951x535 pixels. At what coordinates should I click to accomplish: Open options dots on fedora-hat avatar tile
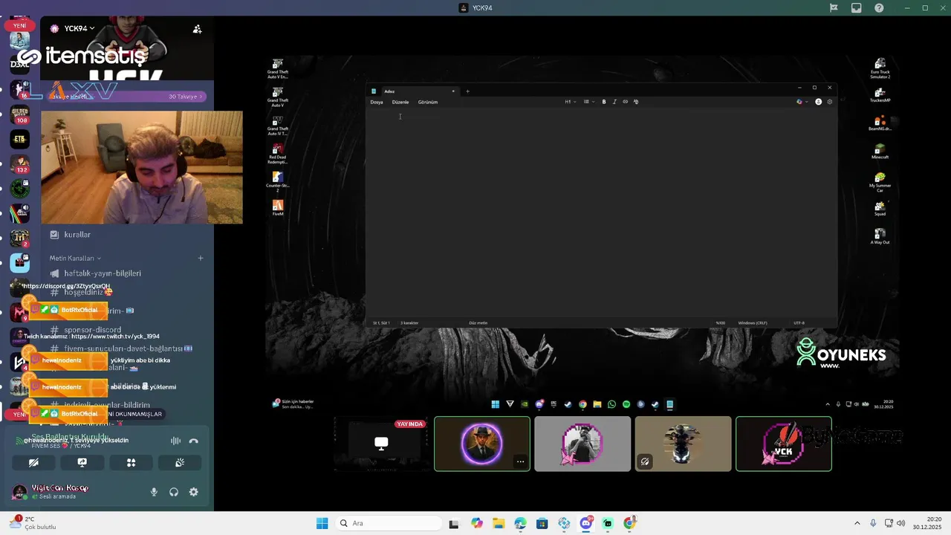pyautogui.click(x=521, y=461)
